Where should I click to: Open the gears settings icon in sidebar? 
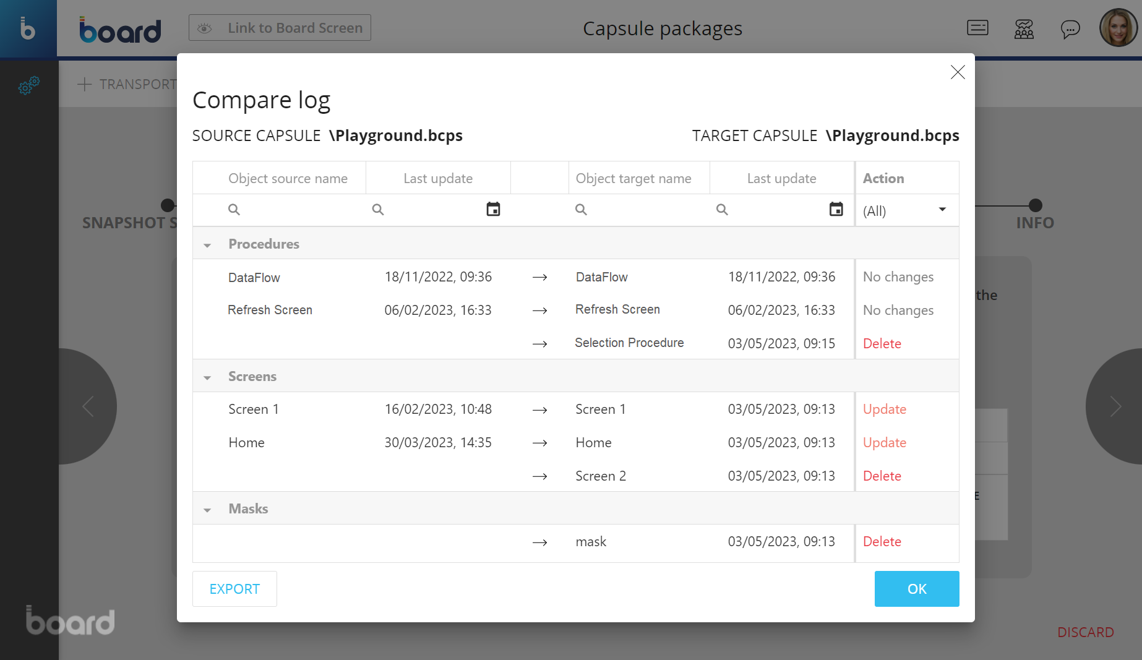click(x=28, y=85)
